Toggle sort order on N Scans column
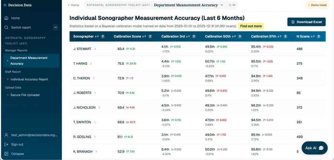This screenshot has height=160, width=334. click(x=313, y=36)
